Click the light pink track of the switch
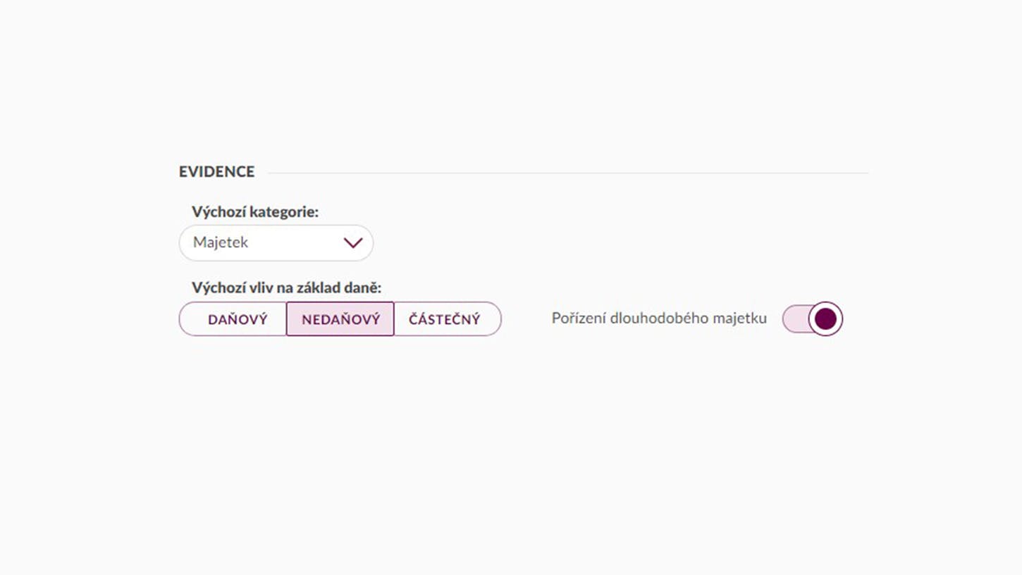1022x575 pixels. [x=795, y=319]
